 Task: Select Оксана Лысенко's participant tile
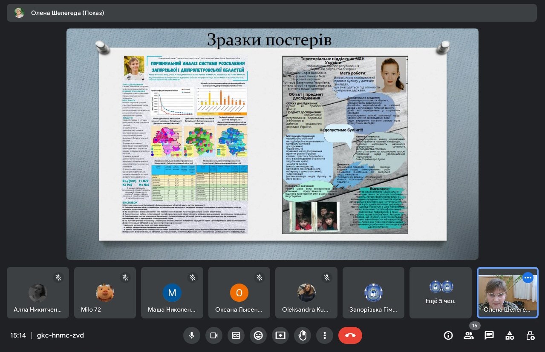(x=239, y=292)
